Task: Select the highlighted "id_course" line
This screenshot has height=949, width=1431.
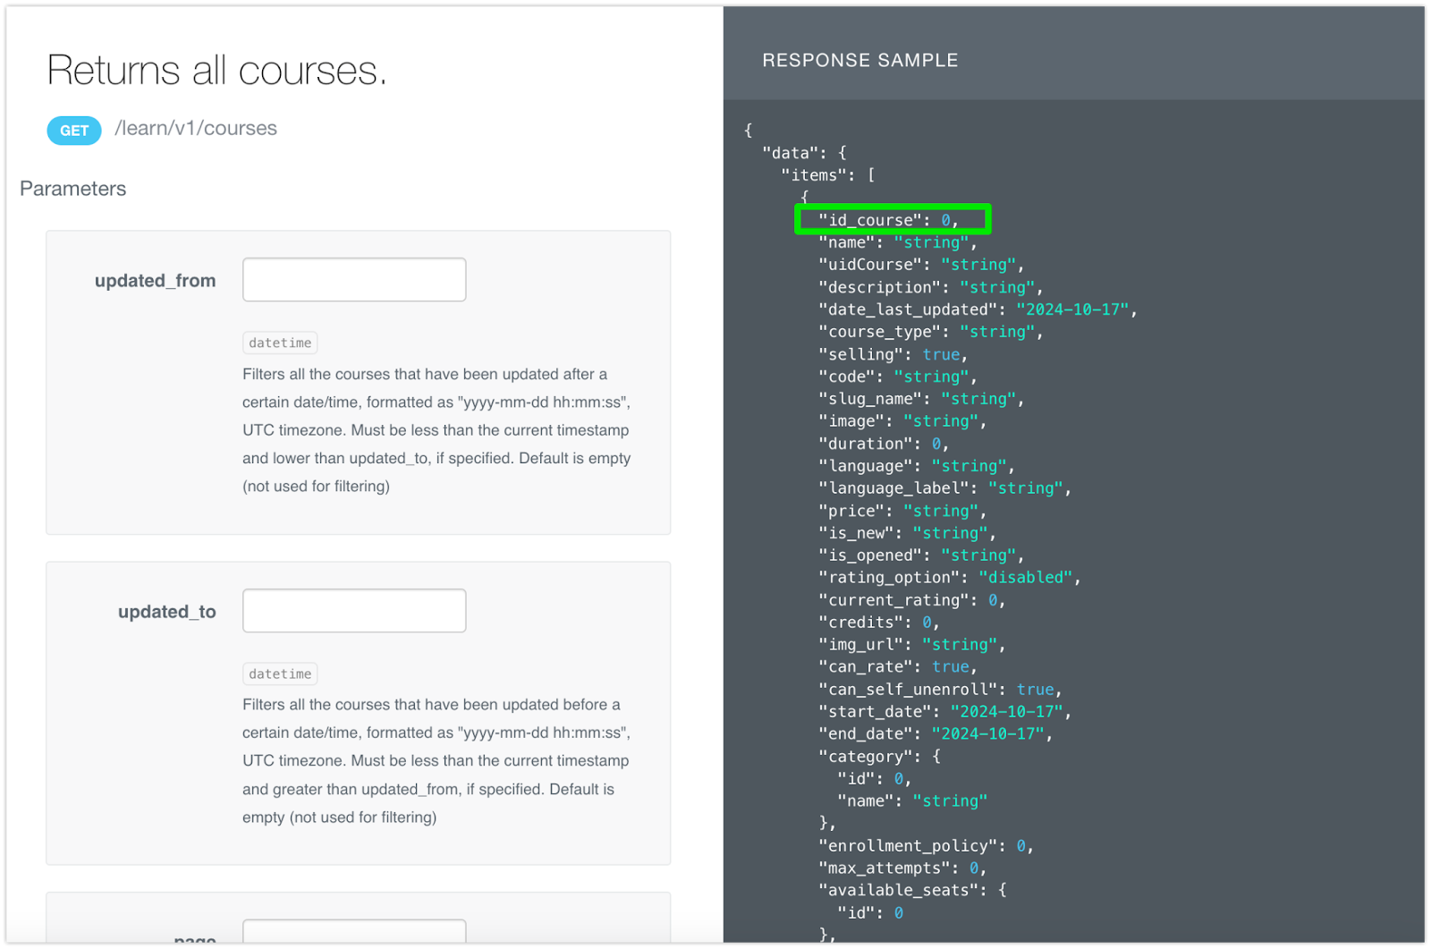Action: pyautogui.click(x=892, y=220)
